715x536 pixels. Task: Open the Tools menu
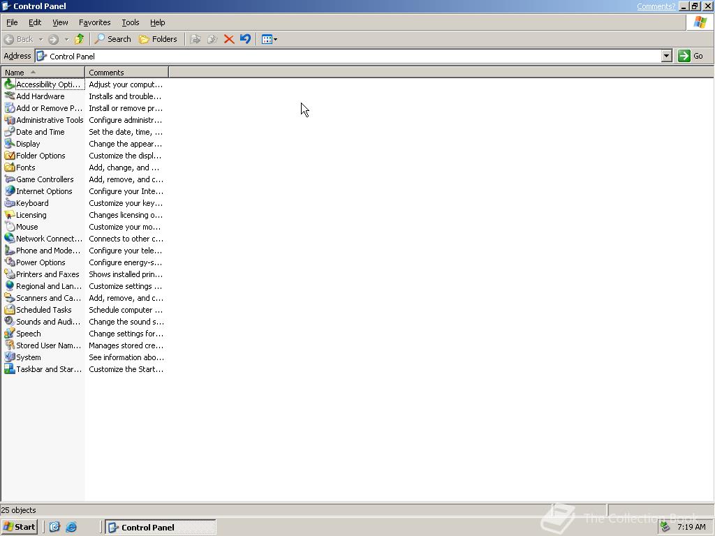[131, 22]
